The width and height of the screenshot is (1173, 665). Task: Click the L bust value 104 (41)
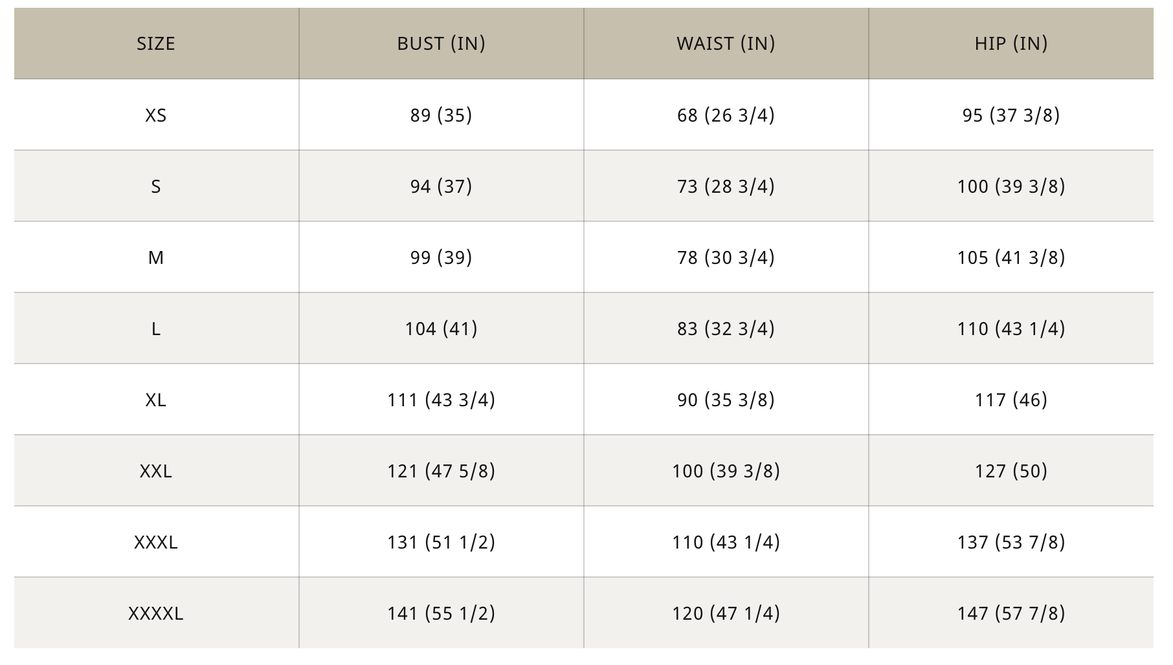coord(441,329)
